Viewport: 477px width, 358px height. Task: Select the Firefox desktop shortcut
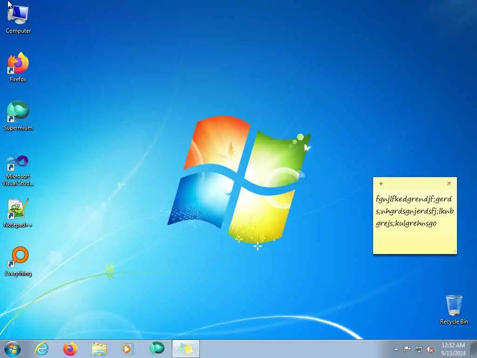(x=18, y=67)
